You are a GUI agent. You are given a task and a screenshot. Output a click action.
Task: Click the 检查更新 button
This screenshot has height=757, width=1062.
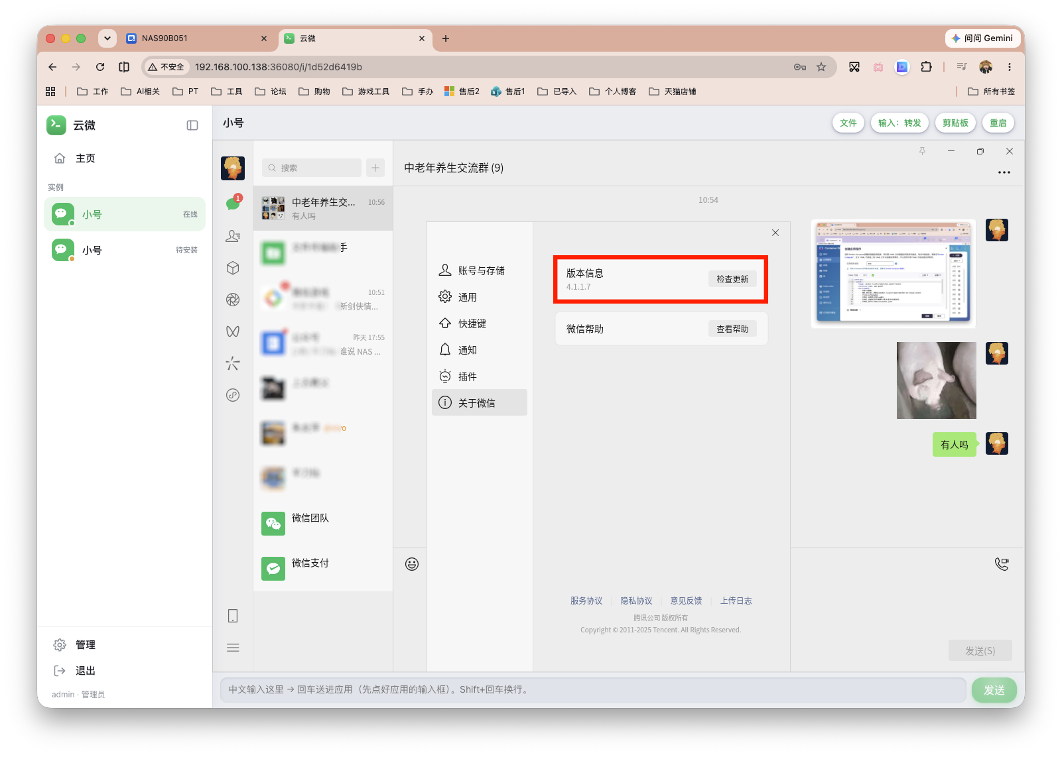(x=732, y=279)
